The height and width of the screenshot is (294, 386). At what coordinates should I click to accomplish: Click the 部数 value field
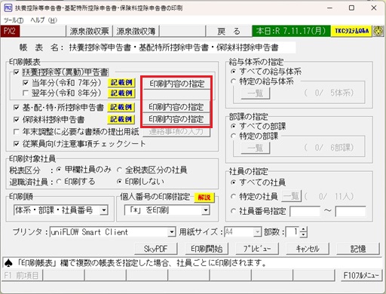[293, 232]
